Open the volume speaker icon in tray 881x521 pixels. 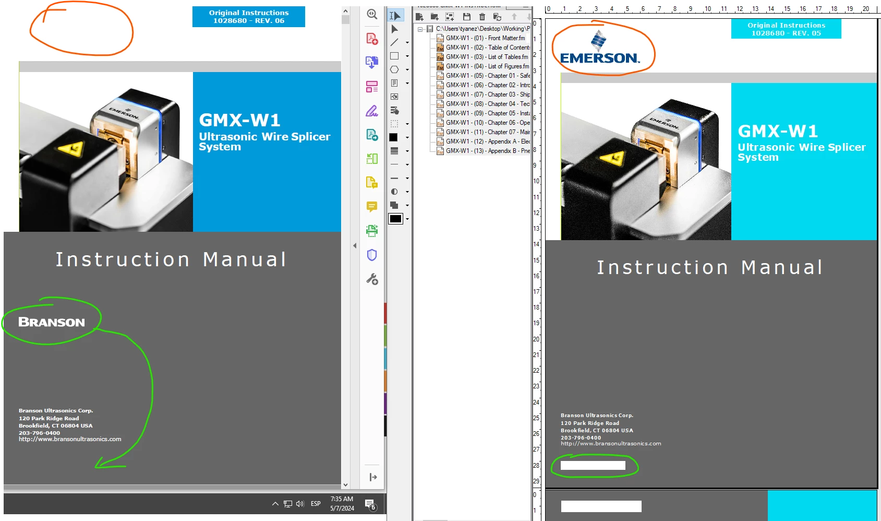[300, 504]
